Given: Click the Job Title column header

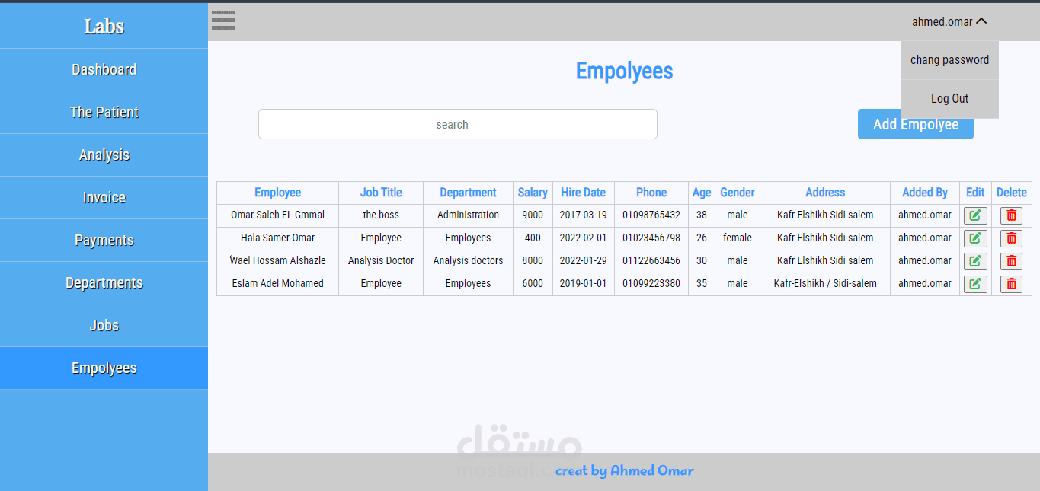Looking at the screenshot, I should pos(381,193).
